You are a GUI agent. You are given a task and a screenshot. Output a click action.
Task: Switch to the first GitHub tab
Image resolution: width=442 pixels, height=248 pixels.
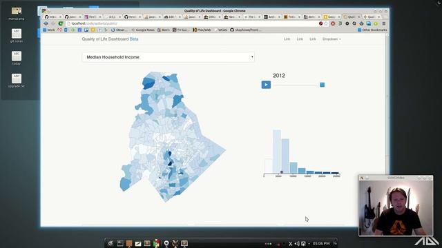[53, 17]
